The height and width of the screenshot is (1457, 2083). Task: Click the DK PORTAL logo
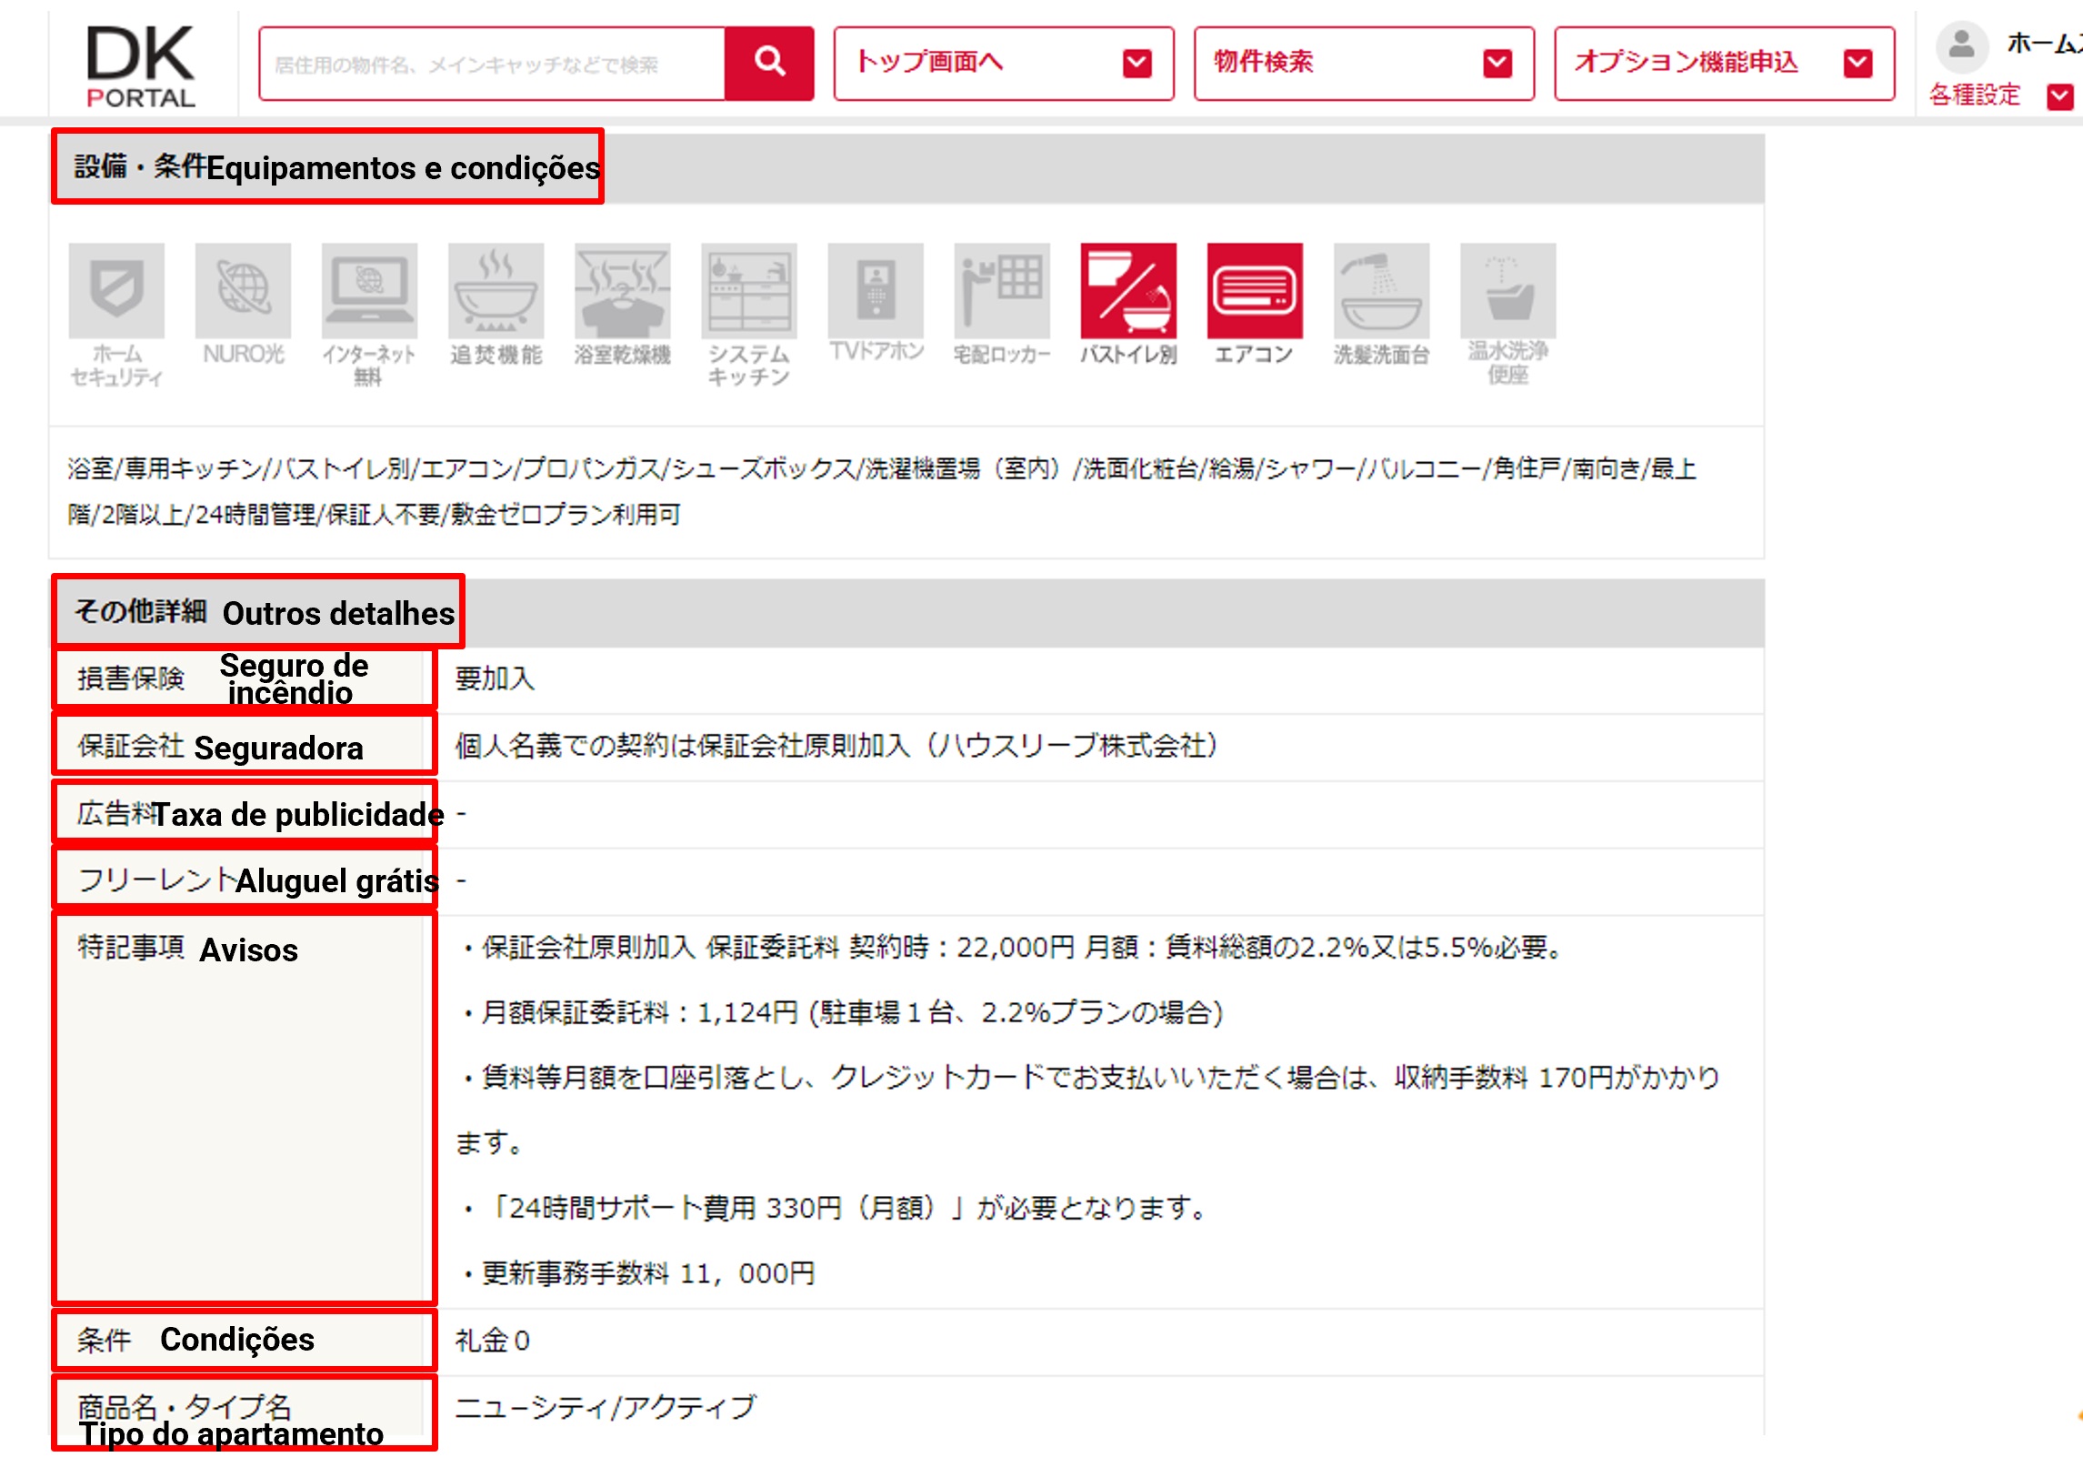(x=141, y=65)
